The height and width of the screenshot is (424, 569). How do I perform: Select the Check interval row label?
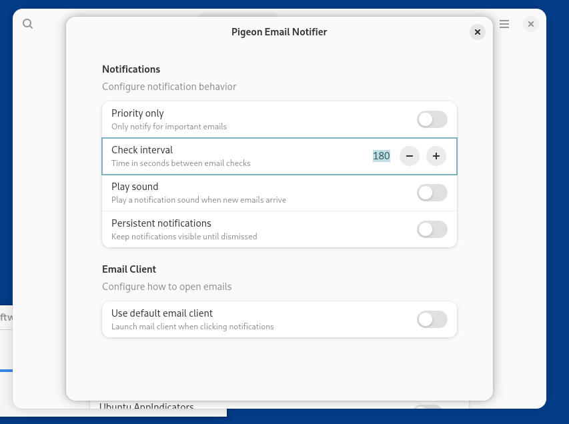(142, 150)
